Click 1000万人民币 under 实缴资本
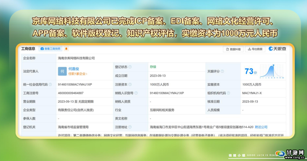 click(x=252, y=84)
